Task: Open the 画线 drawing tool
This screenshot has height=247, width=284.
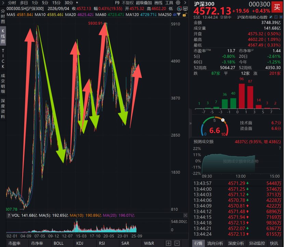Action: coord(158,3)
